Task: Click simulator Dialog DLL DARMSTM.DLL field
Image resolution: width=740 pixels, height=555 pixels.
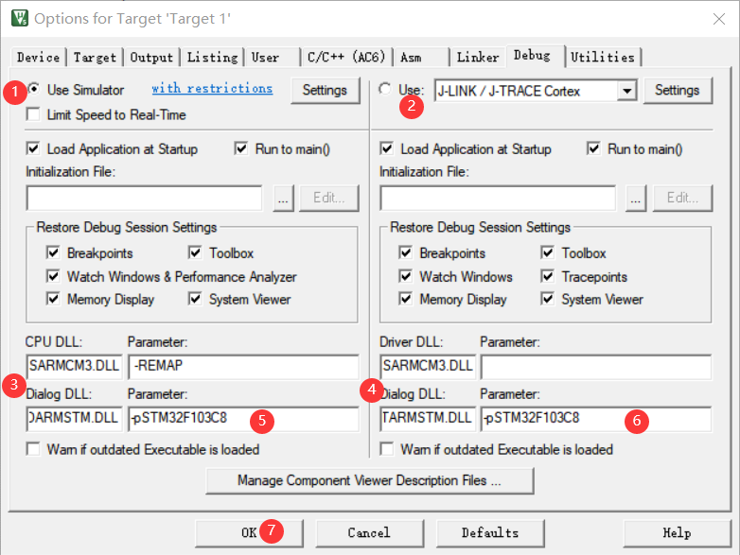Action: 75,419
